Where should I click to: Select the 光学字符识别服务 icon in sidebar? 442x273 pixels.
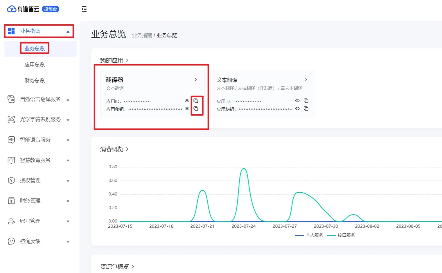(x=11, y=120)
